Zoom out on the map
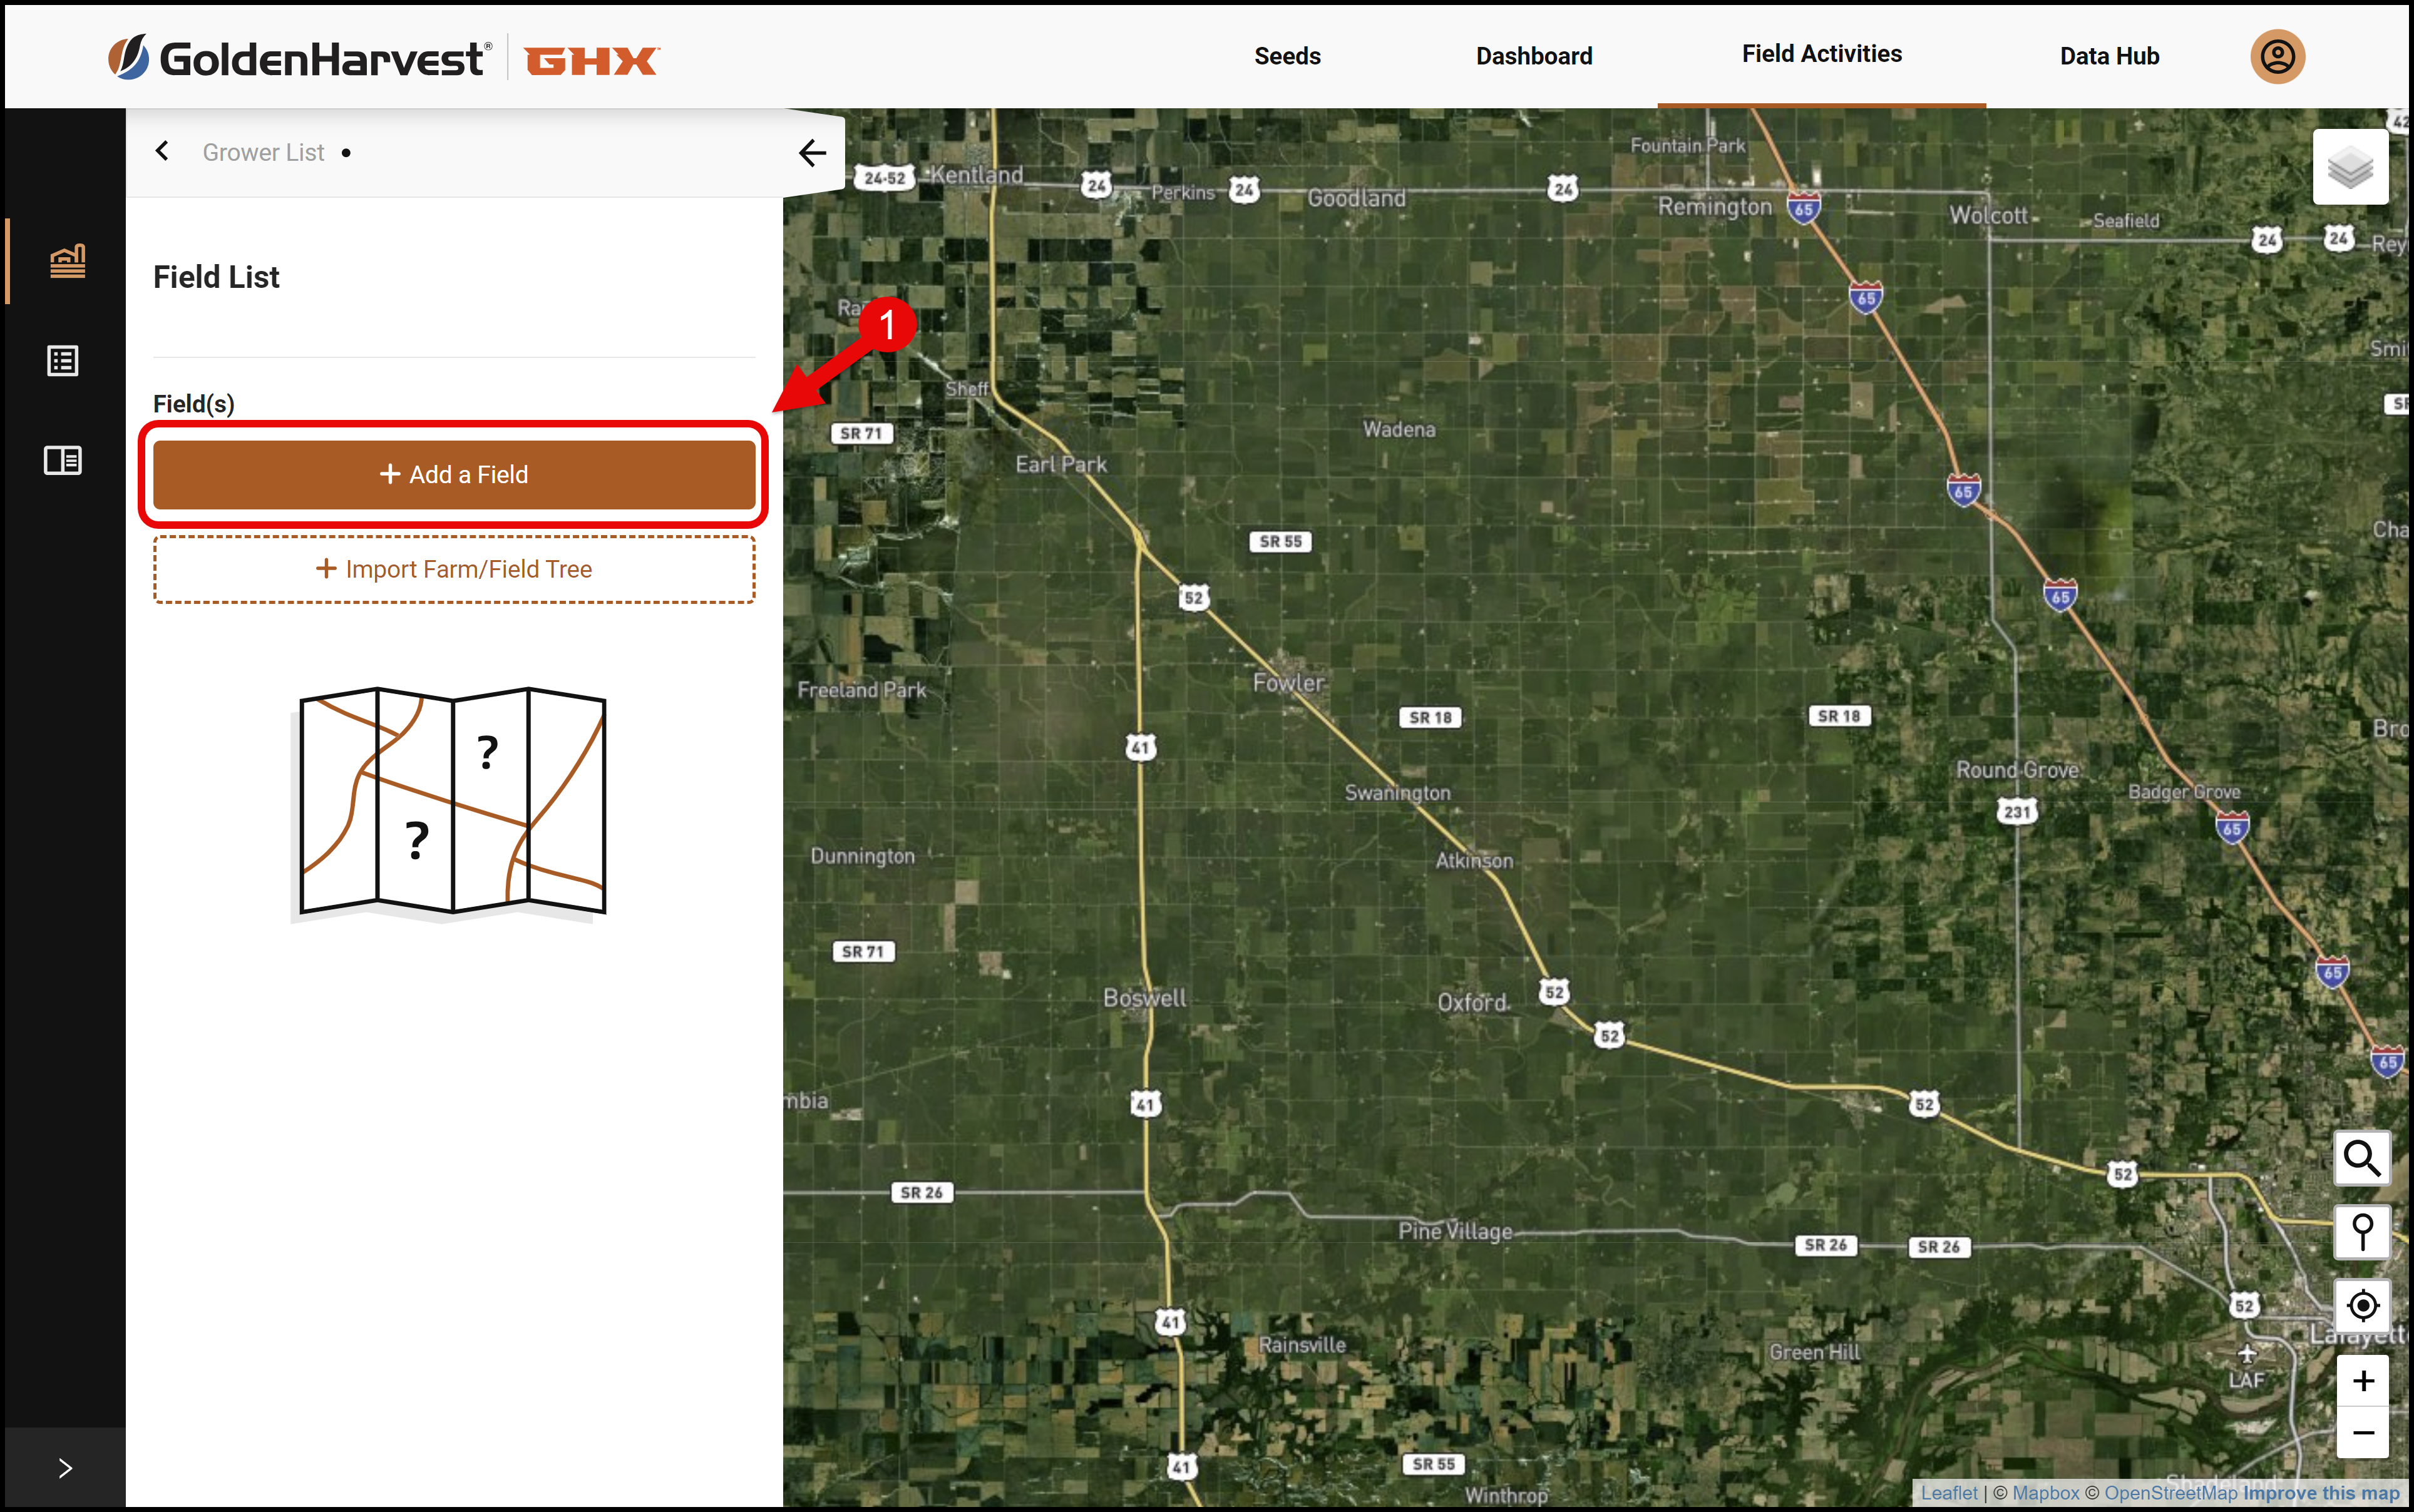This screenshot has width=2414, height=1512. coord(2362,1433)
